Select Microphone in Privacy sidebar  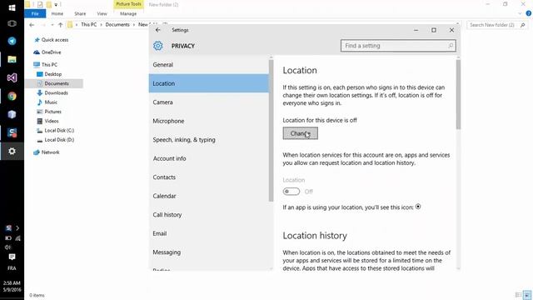(209, 121)
